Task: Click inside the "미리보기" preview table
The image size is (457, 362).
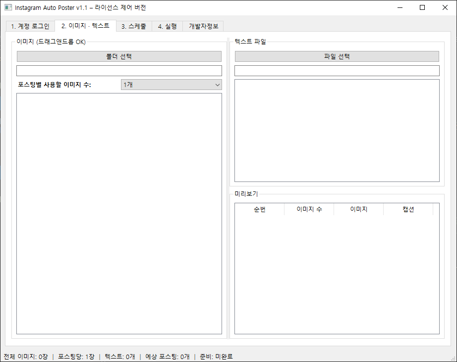Action: (337, 272)
